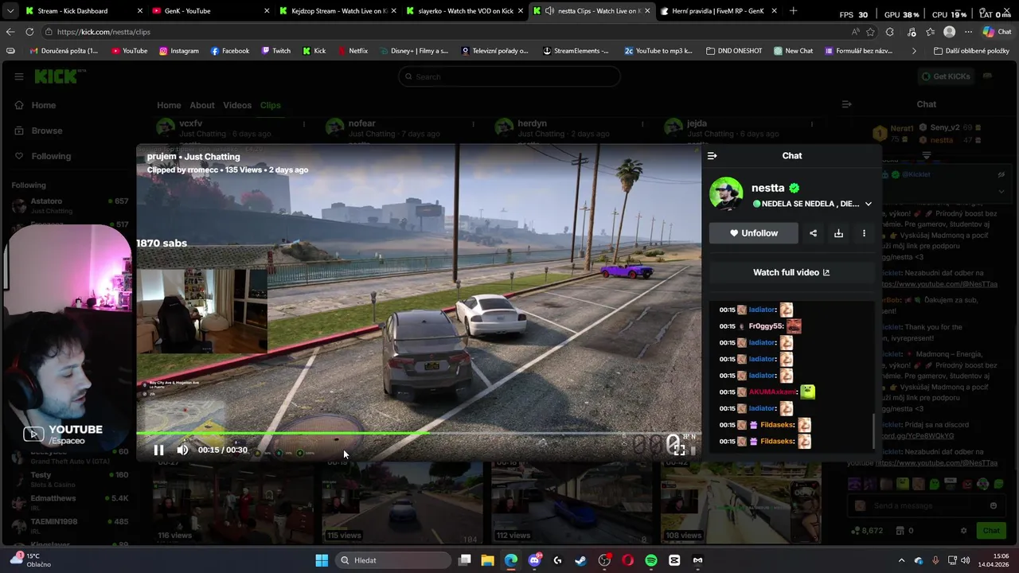Screen dimensions: 1019x573
Task: Switch to GenK - YouTube tab
Action: (209, 11)
